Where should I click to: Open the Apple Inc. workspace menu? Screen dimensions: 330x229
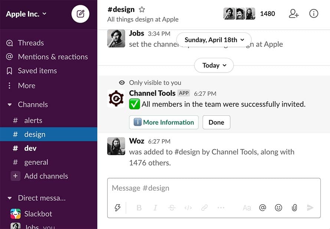(x=26, y=14)
